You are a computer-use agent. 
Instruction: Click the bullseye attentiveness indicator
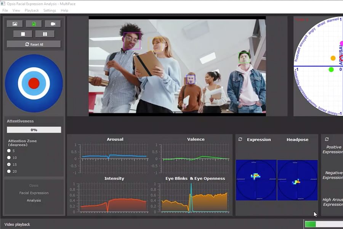click(x=33, y=82)
